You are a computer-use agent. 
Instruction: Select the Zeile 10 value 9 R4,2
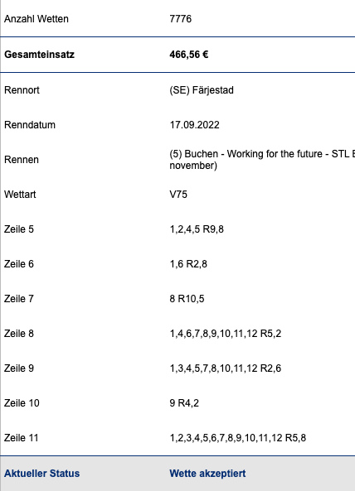(184, 403)
